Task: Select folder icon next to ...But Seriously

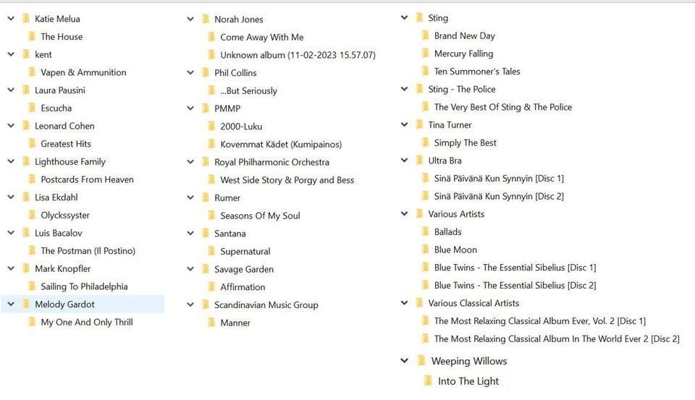Action: (211, 90)
